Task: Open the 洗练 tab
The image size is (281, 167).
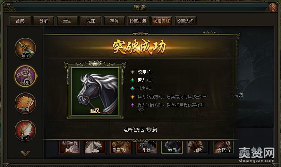Action: click(91, 21)
